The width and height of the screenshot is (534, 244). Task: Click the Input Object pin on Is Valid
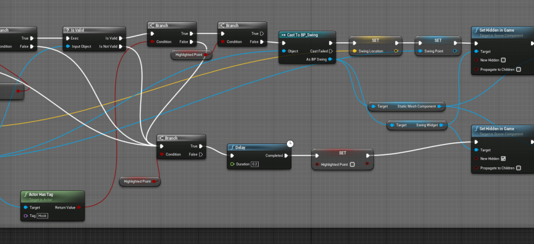pos(68,47)
